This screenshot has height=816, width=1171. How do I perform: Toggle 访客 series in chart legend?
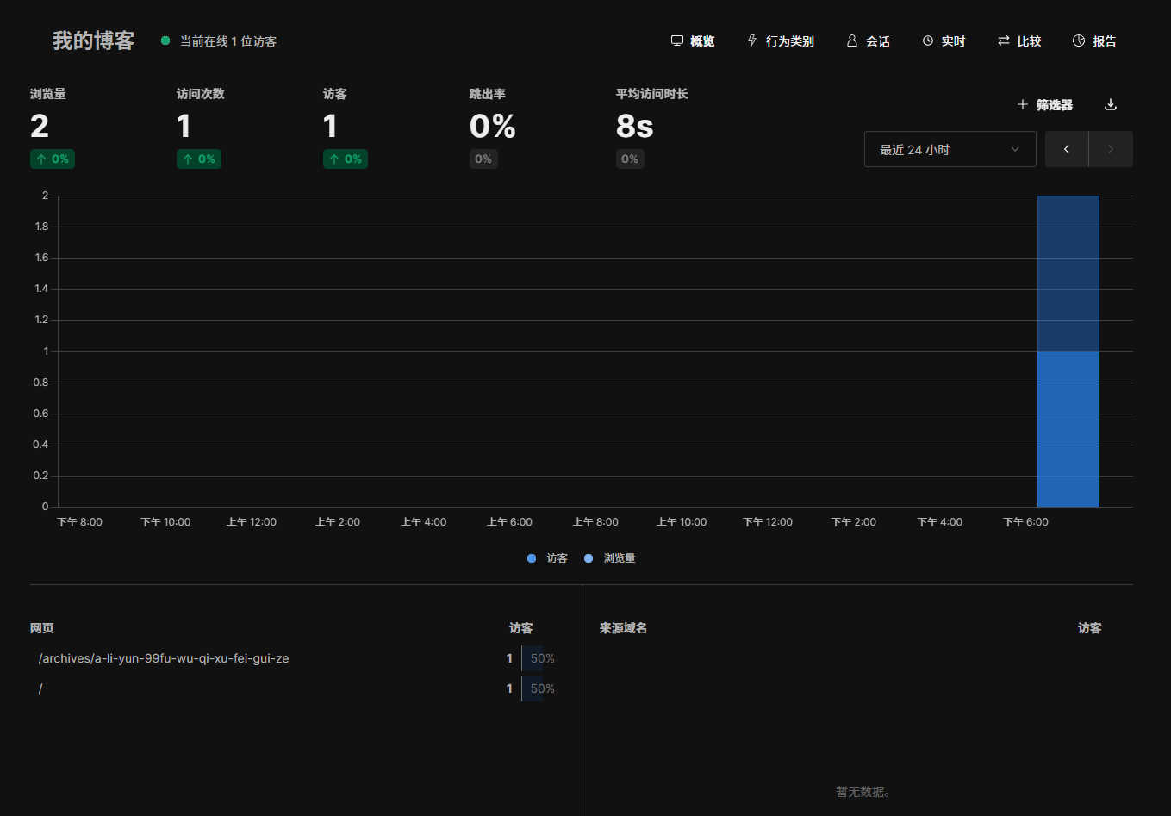click(548, 558)
